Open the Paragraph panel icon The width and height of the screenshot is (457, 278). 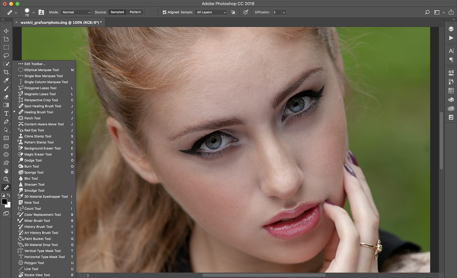pyautogui.click(x=451, y=60)
